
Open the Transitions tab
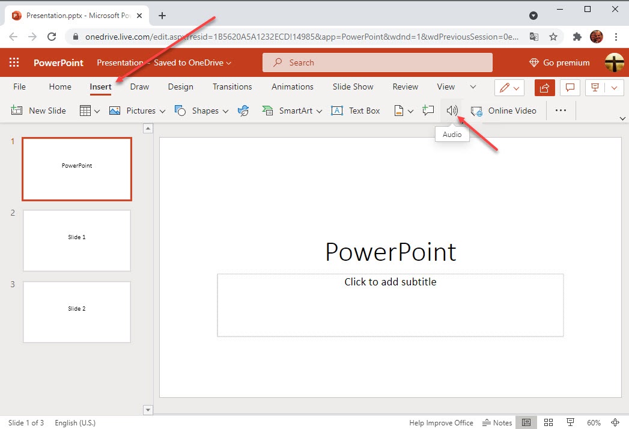click(232, 87)
